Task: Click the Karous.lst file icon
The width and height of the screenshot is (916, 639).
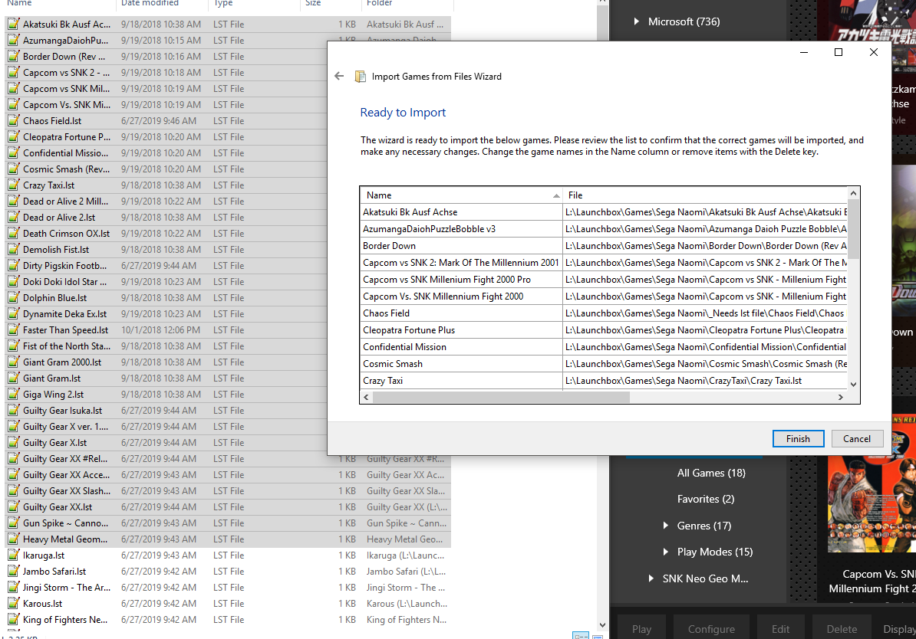Action: [x=13, y=604]
